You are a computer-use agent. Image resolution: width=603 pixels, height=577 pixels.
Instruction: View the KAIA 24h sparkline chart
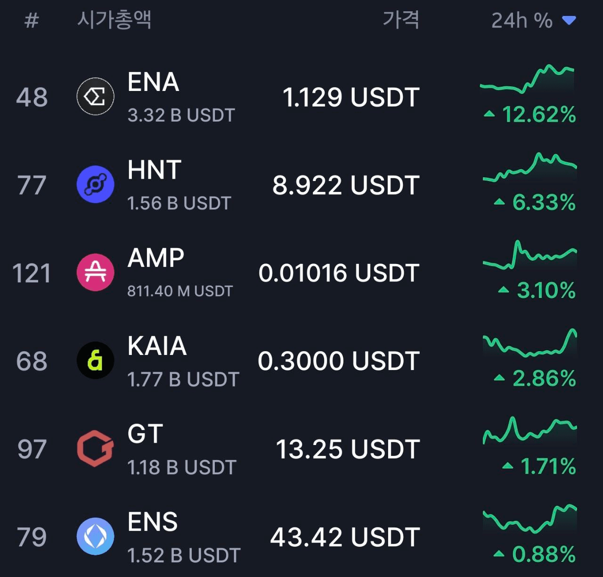tap(530, 343)
